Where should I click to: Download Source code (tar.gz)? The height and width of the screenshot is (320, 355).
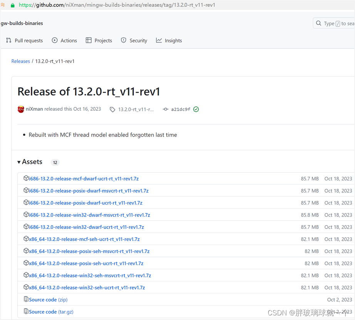point(51,312)
